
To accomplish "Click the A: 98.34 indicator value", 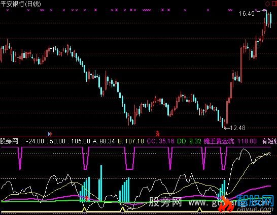I will coord(103,141).
